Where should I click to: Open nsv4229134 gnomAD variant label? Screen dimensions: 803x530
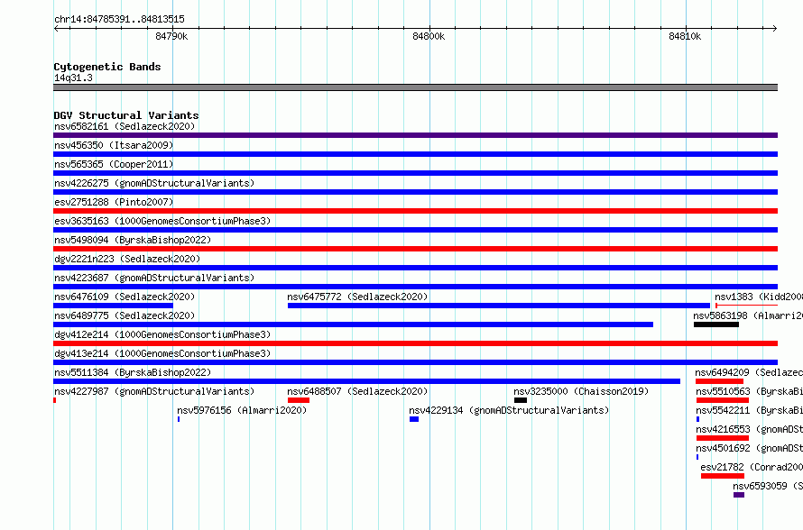point(509,410)
